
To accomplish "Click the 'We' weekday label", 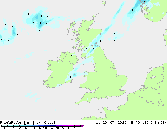I will tap(98, 123).
